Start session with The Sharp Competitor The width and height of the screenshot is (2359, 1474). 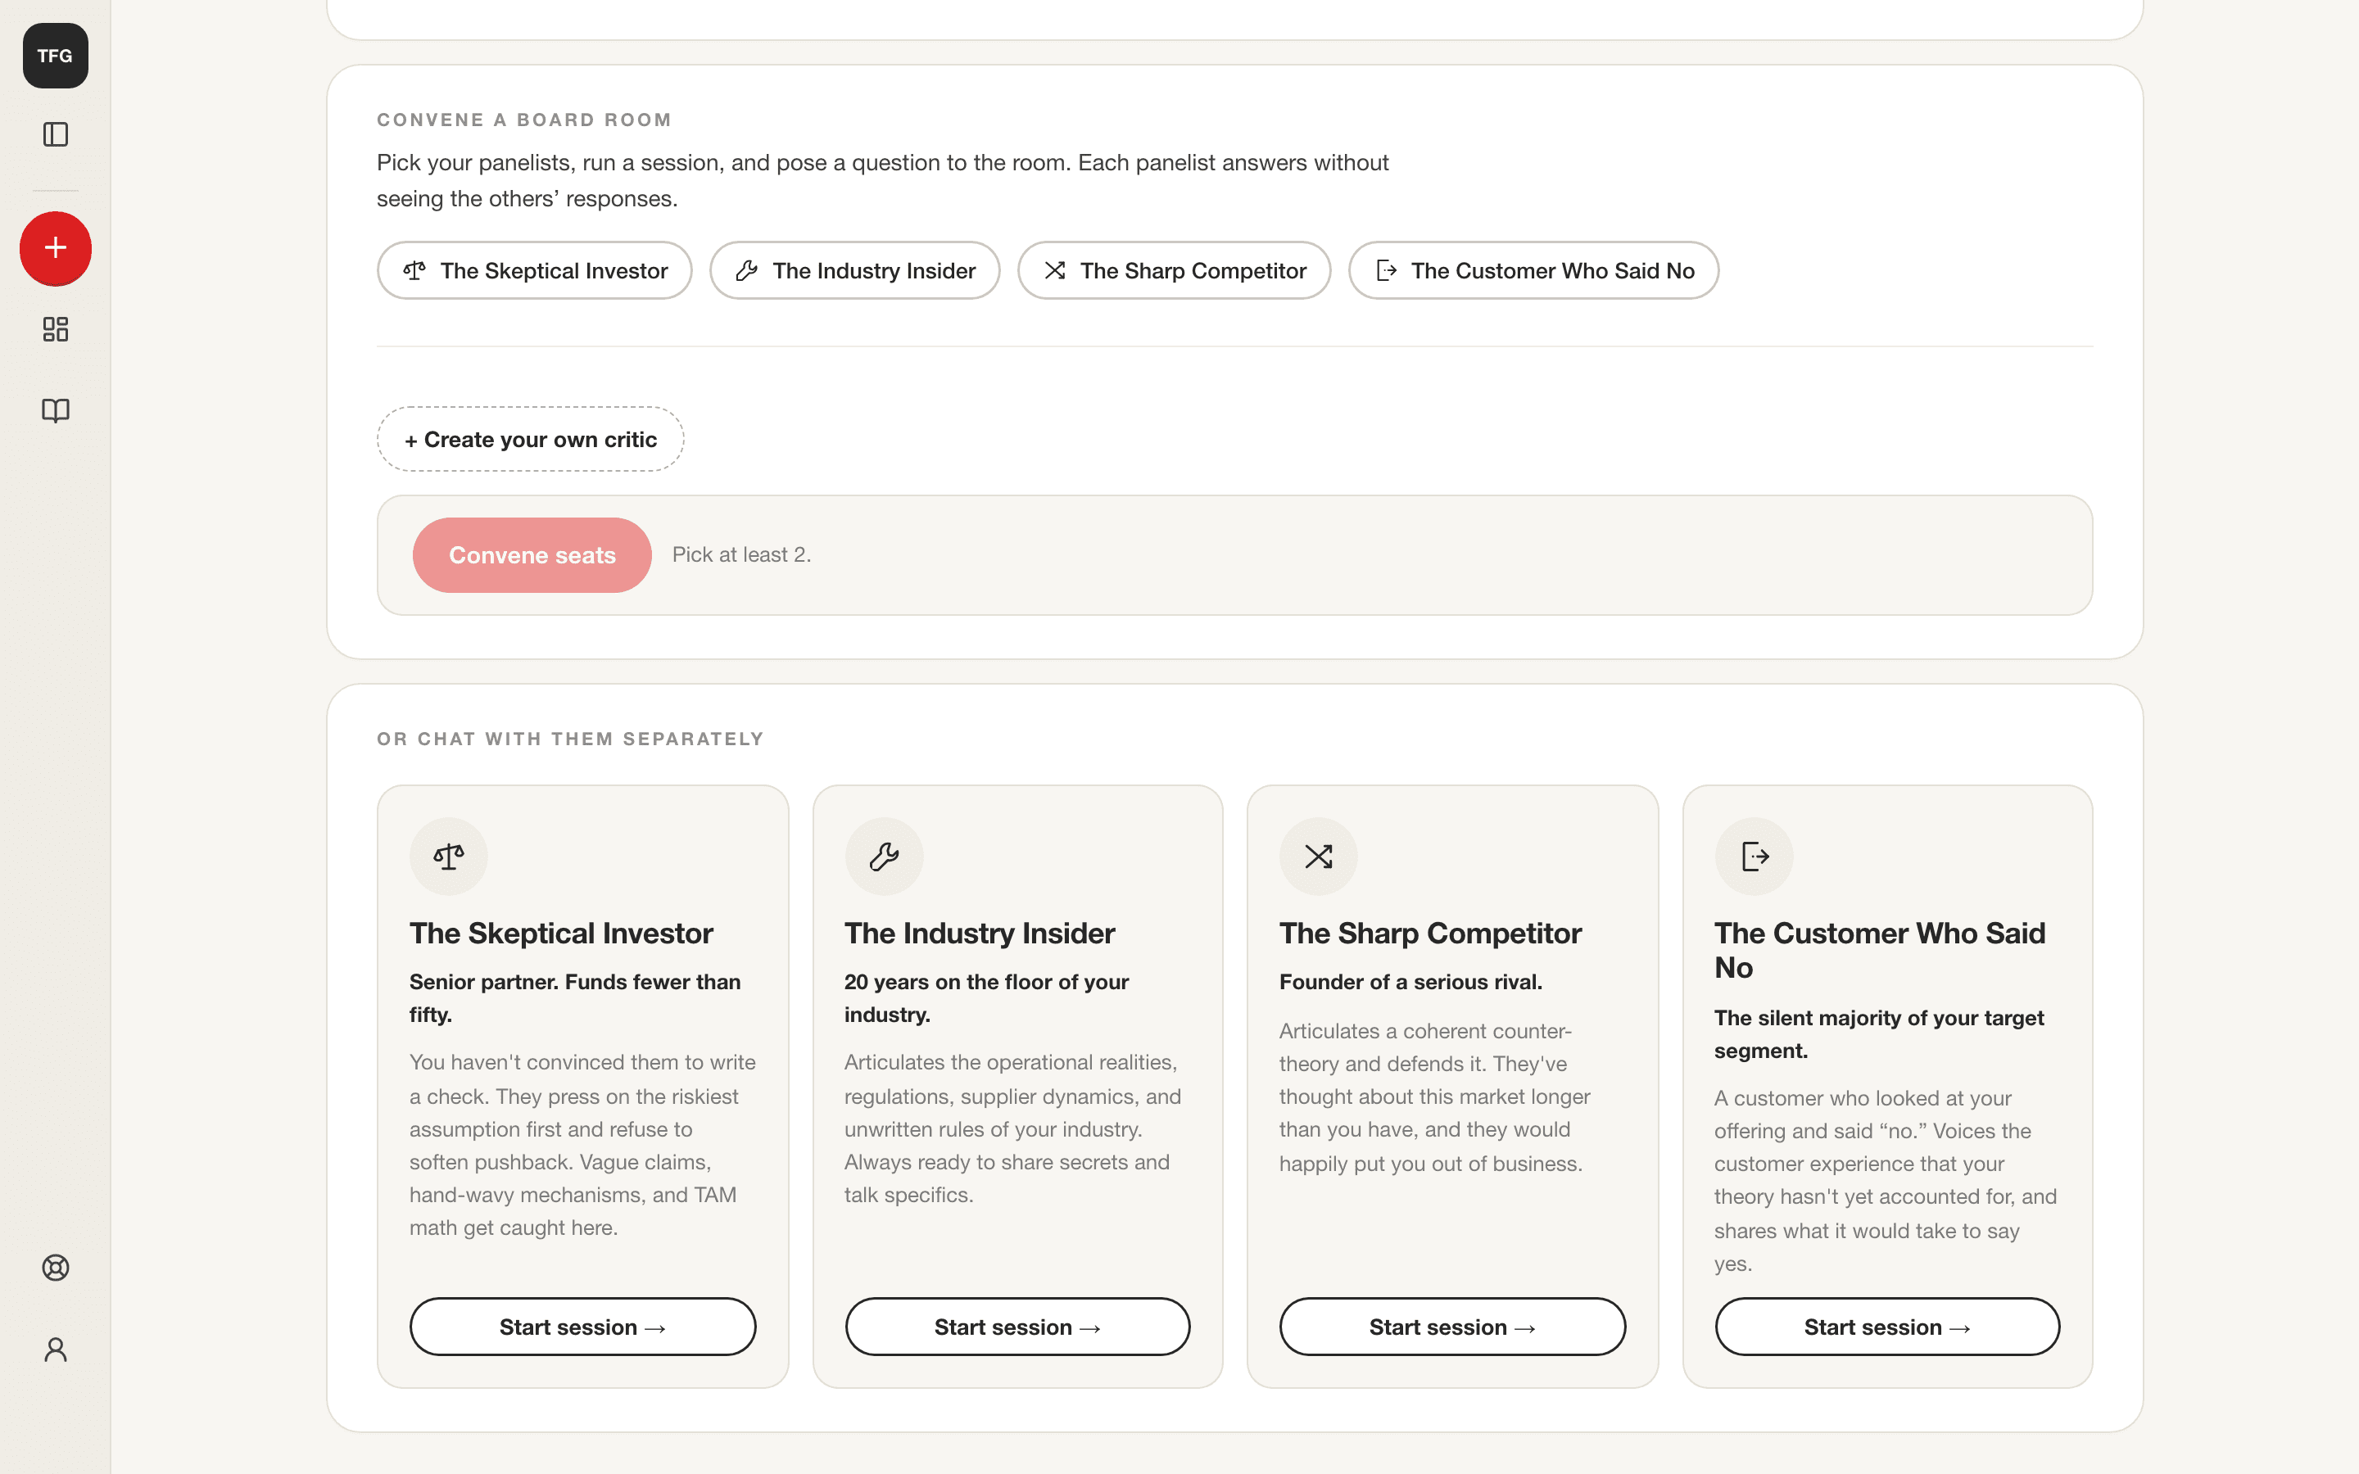pos(1452,1326)
